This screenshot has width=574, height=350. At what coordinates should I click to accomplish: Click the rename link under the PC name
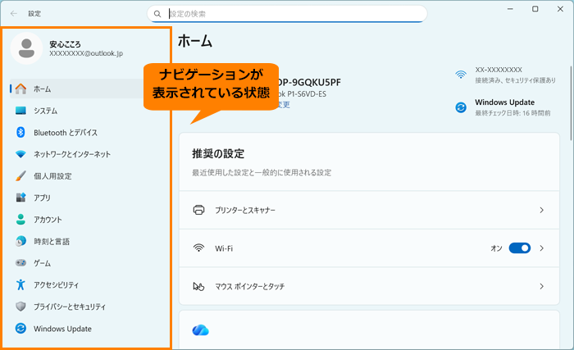tap(284, 105)
